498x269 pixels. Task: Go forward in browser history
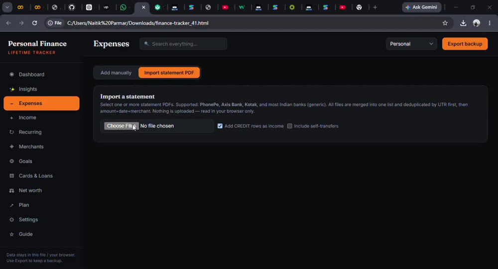[x=21, y=23]
